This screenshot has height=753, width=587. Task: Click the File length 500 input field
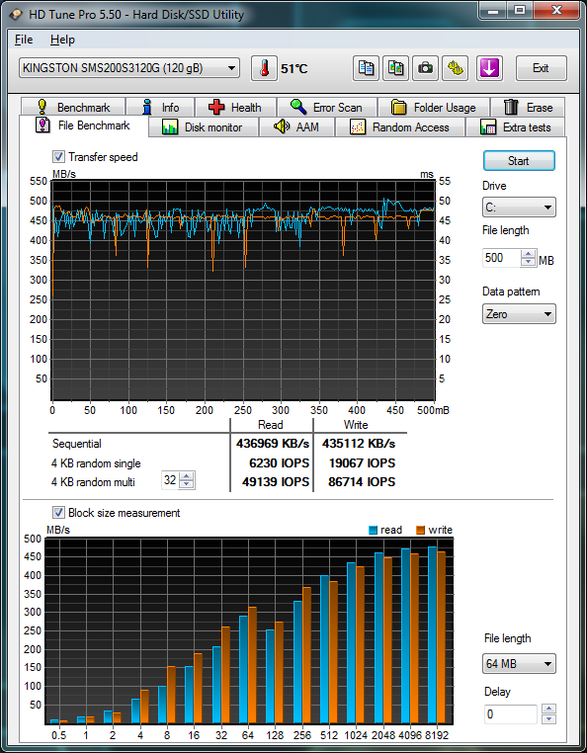pyautogui.click(x=502, y=258)
